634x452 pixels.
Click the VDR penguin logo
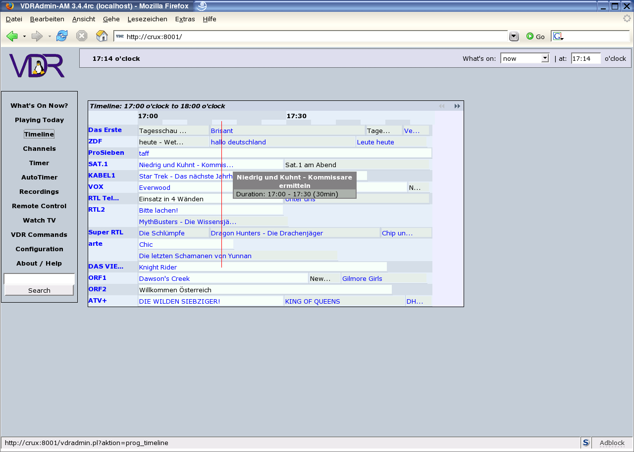pos(37,66)
